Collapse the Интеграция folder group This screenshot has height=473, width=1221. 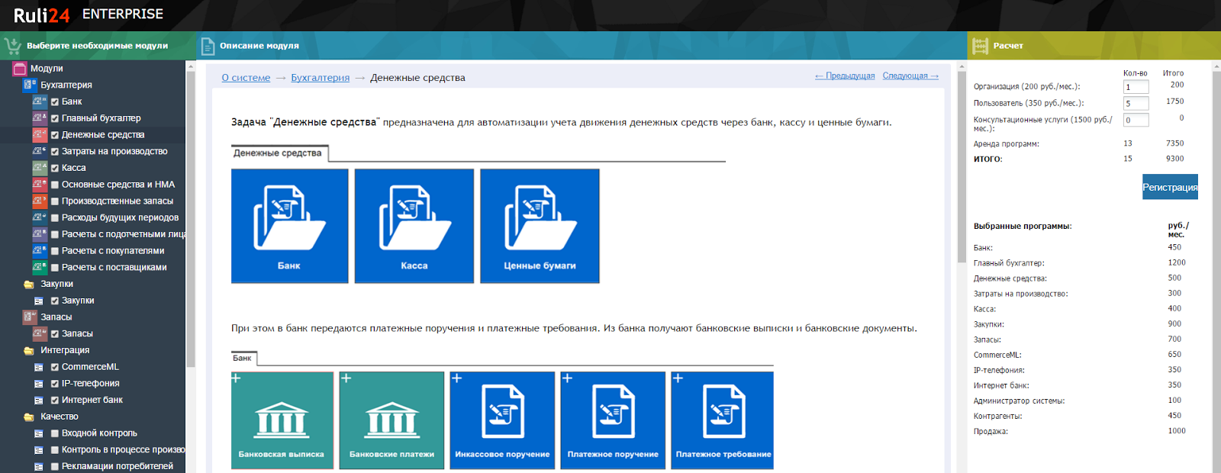point(29,350)
